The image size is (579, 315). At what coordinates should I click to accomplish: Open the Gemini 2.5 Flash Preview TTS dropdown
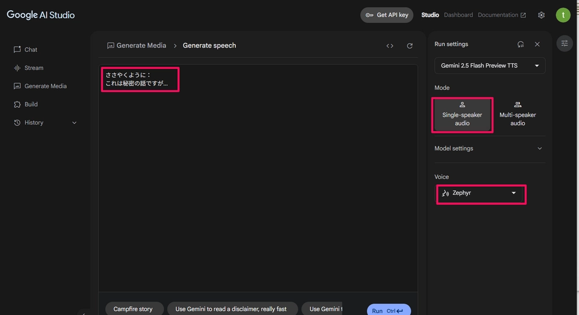[x=490, y=66]
